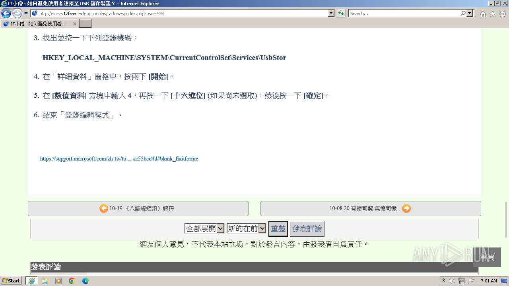Open File Explorer from taskbar
This screenshot has height=286, width=509.
45,281
